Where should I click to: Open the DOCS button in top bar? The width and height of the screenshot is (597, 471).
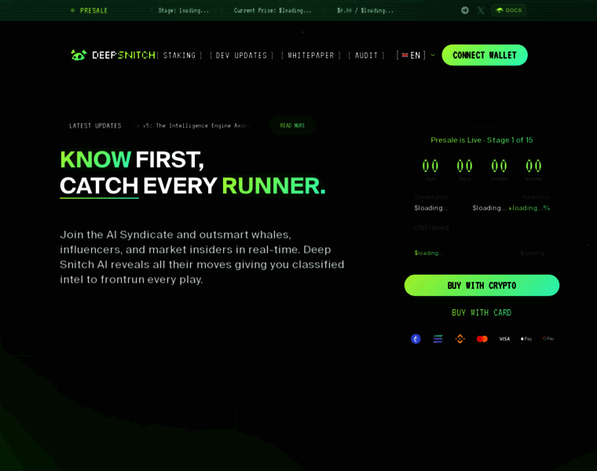tap(509, 10)
